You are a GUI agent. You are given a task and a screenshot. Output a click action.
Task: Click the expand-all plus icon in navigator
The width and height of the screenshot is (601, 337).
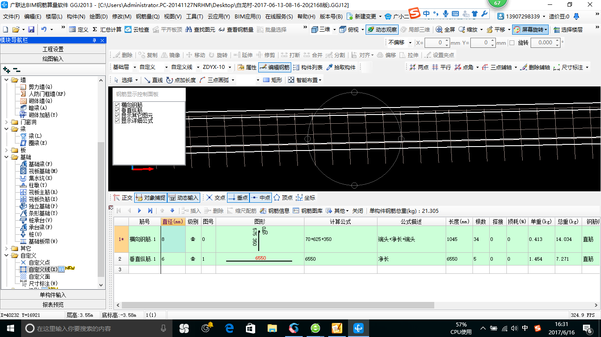point(6,69)
